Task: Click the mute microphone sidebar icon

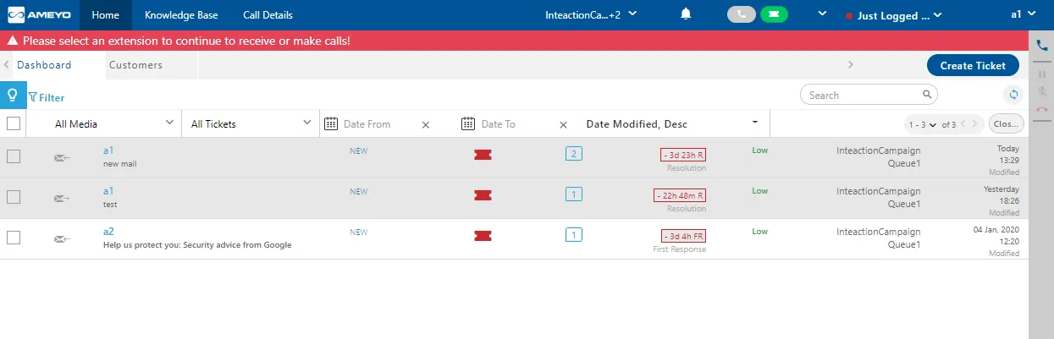Action: tap(1041, 91)
